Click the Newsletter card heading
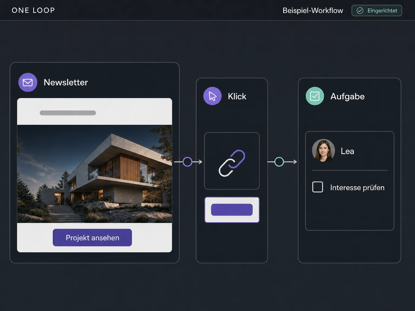This screenshot has height=311, width=415. (66, 82)
